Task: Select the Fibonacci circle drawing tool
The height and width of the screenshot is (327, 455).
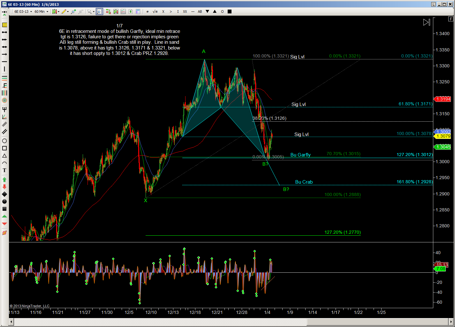Action: [x=4, y=100]
